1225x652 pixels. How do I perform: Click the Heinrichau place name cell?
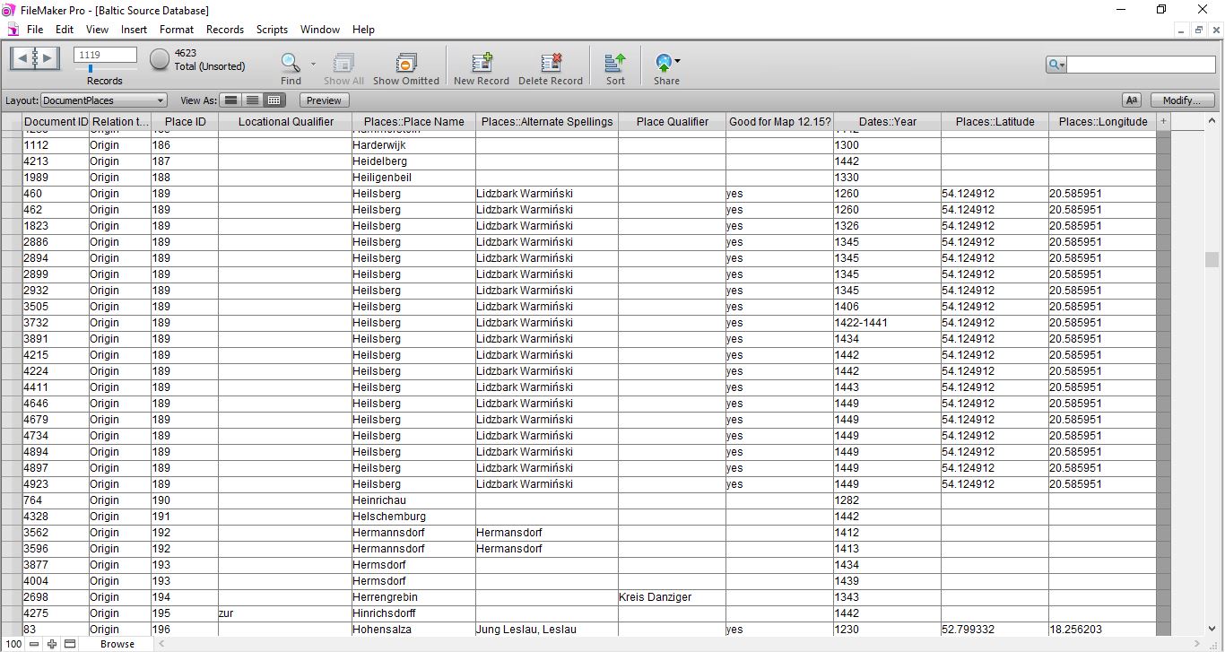click(413, 500)
